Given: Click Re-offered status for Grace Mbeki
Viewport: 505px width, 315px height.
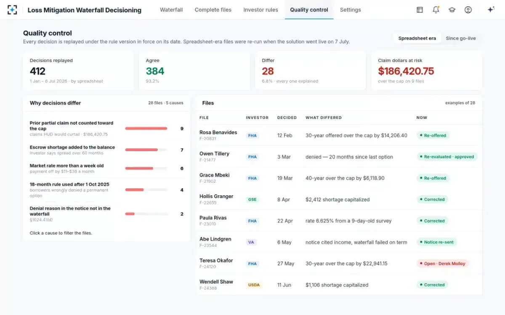Looking at the screenshot, I should click(x=433, y=178).
